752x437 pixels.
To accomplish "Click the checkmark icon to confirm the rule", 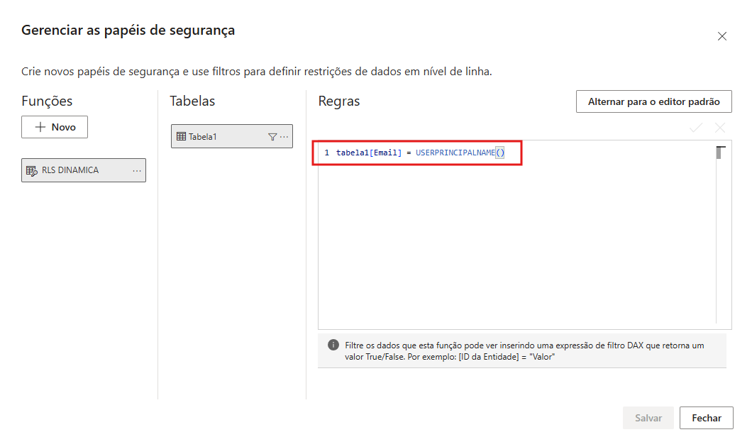I will (x=696, y=128).
